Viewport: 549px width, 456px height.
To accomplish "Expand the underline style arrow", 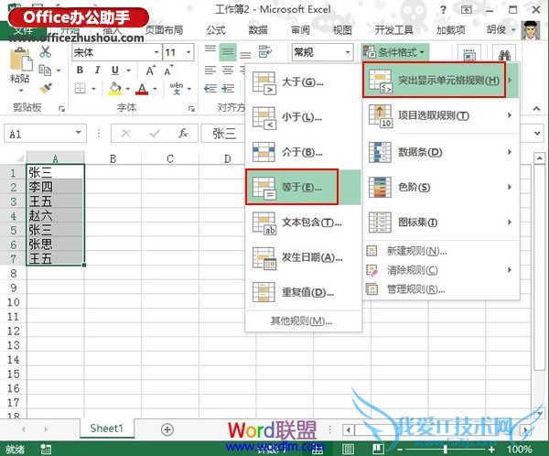I will point(128,71).
